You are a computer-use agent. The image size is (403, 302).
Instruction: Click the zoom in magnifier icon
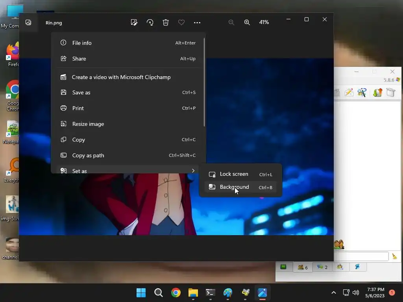pyautogui.click(x=247, y=22)
